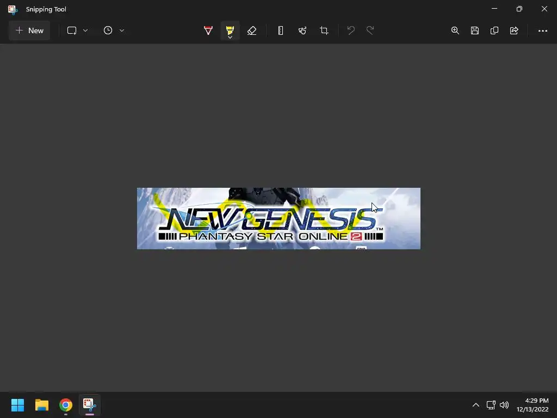Close the Snipping Tool window
This screenshot has height=418, width=557.
[544, 9]
